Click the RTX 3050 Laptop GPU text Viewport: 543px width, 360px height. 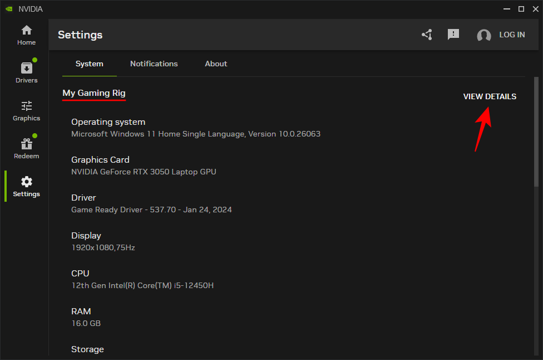point(144,172)
